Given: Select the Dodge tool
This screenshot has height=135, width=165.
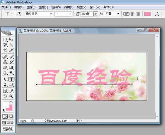Looking at the screenshot, I should pyautogui.click(x=11, y=72).
